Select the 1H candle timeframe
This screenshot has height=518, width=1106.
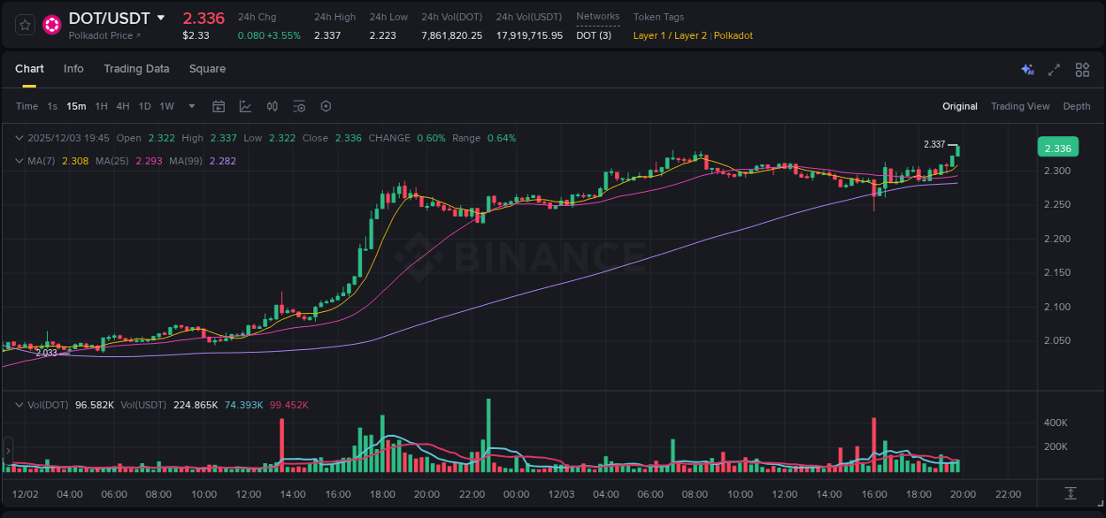(100, 106)
